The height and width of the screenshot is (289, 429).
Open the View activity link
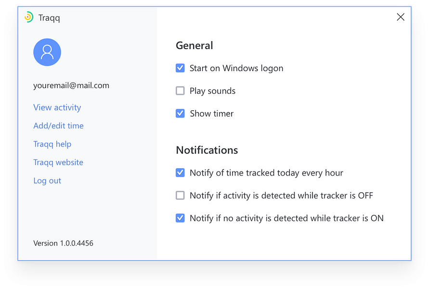click(x=57, y=107)
